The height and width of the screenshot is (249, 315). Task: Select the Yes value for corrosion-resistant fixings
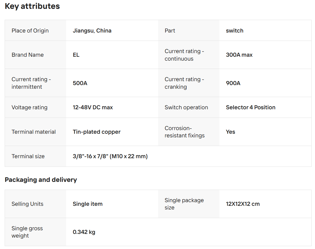[230, 132]
